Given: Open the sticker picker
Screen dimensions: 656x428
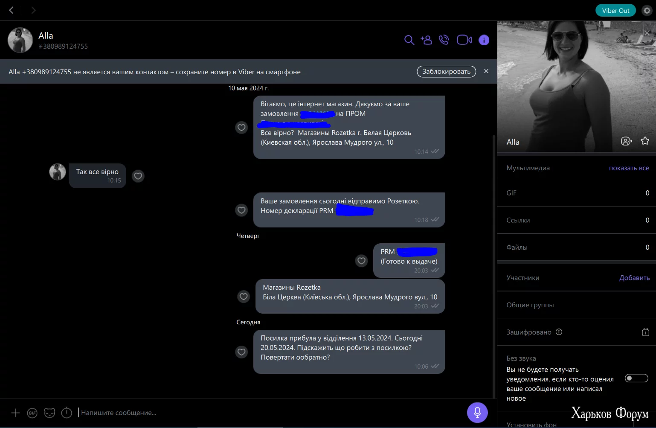Looking at the screenshot, I should click(x=49, y=413).
